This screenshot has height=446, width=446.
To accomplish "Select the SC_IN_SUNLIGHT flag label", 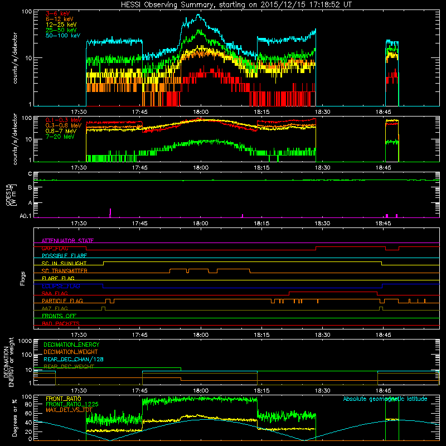I will point(64,263).
